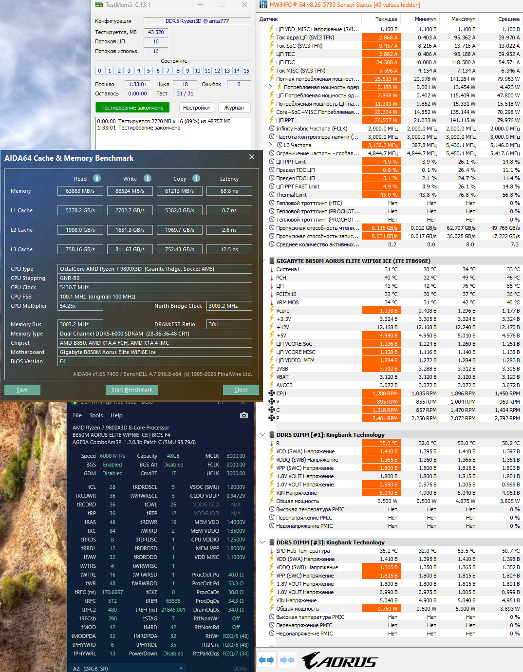Collapse the DDR5 DIMM [#1] Kingbank group
Viewport: 523px width, 672px height.
tap(263, 435)
